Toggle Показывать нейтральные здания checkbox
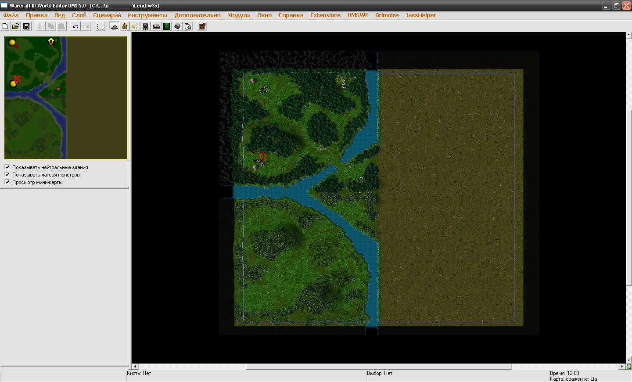 7,167
